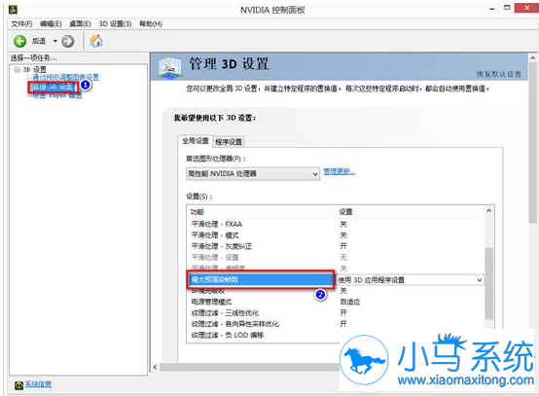Select 管理 3D 设置 in the task tree
The height and width of the screenshot is (396, 539).
coord(53,88)
